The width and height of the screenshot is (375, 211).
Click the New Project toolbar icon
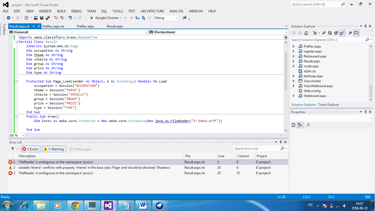coord(26,18)
